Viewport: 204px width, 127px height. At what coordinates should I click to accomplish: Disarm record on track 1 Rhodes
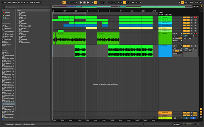(x=195, y=17)
